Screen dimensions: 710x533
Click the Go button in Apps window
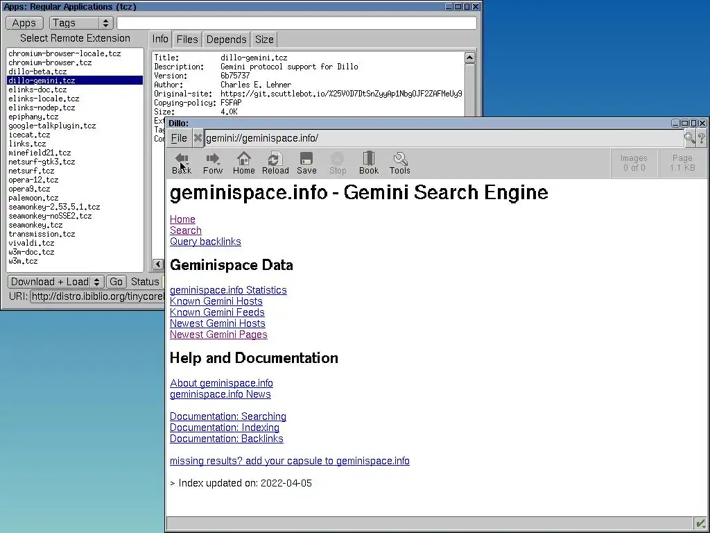click(116, 282)
